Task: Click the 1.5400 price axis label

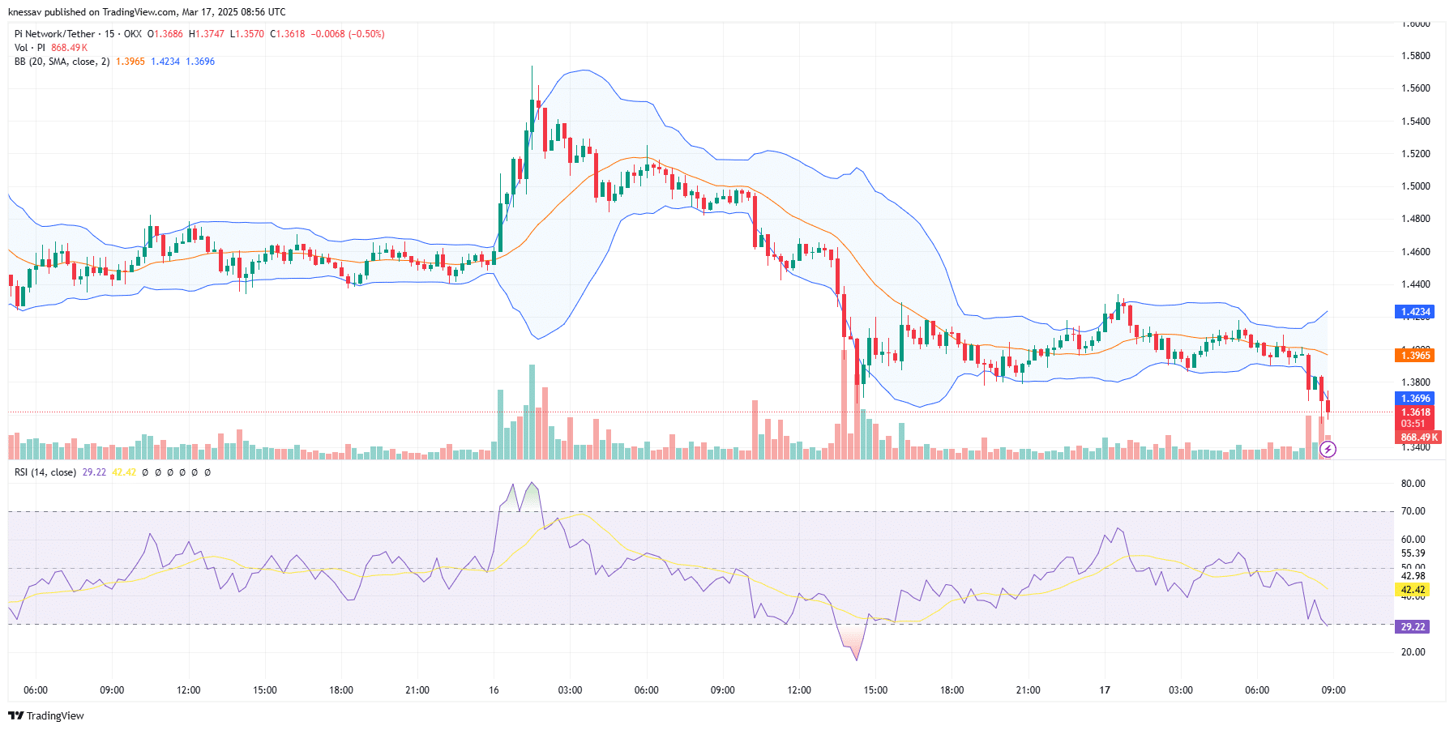Action: click(1416, 122)
